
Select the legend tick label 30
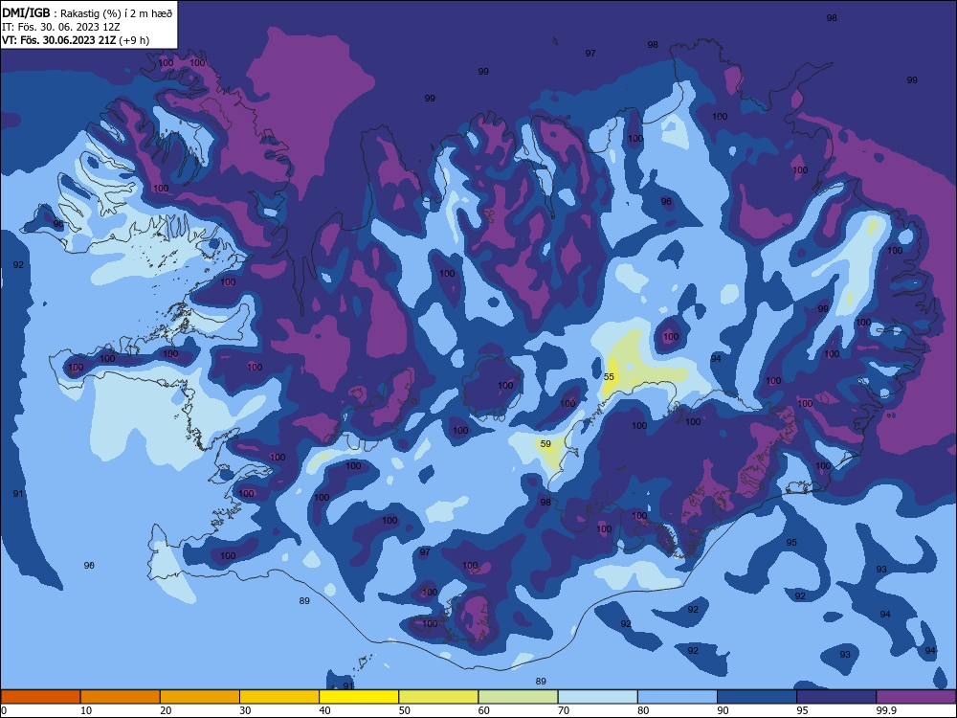(x=245, y=710)
